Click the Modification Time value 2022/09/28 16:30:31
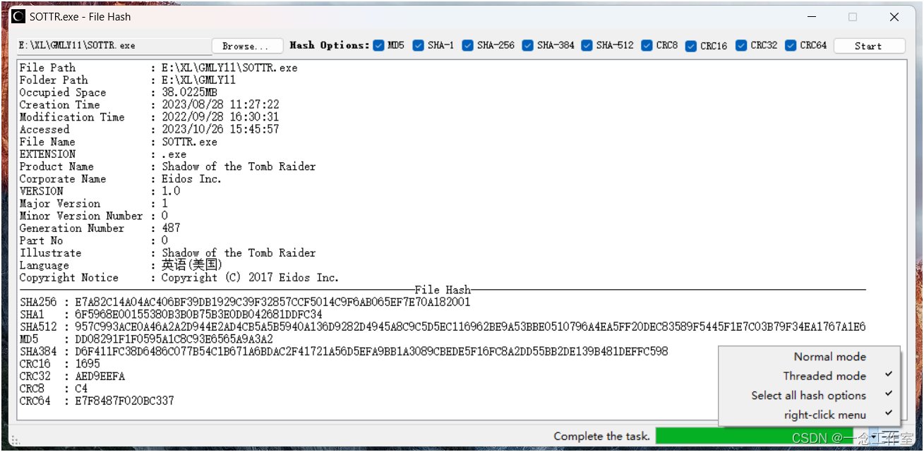The height and width of the screenshot is (452, 924). [x=220, y=117]
